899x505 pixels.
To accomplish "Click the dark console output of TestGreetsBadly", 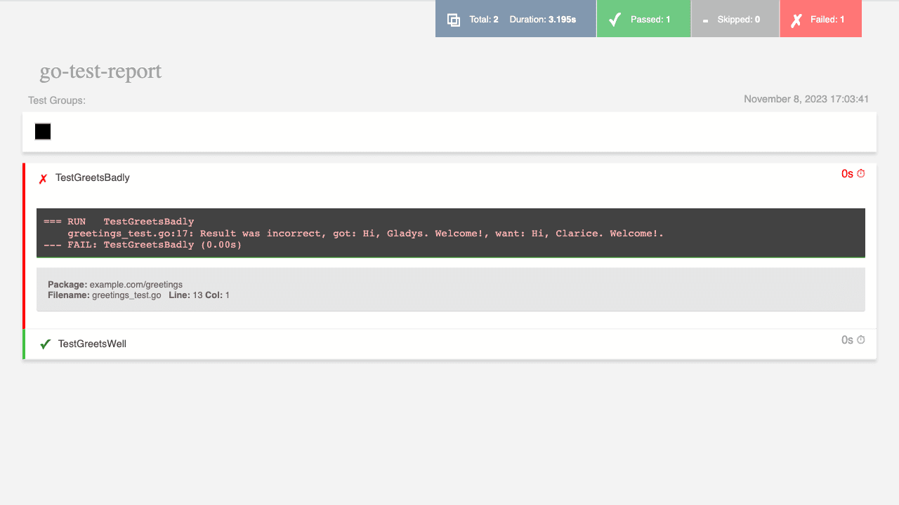I will (450, 233).
